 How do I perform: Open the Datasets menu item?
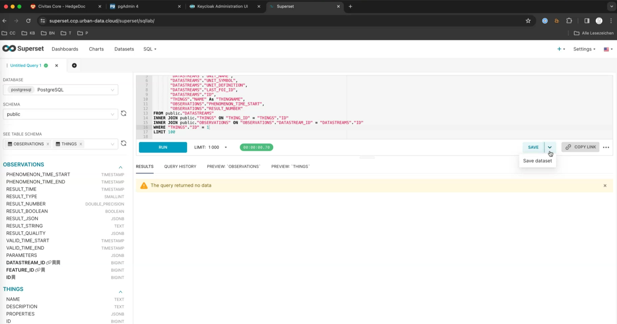[124, 49]
